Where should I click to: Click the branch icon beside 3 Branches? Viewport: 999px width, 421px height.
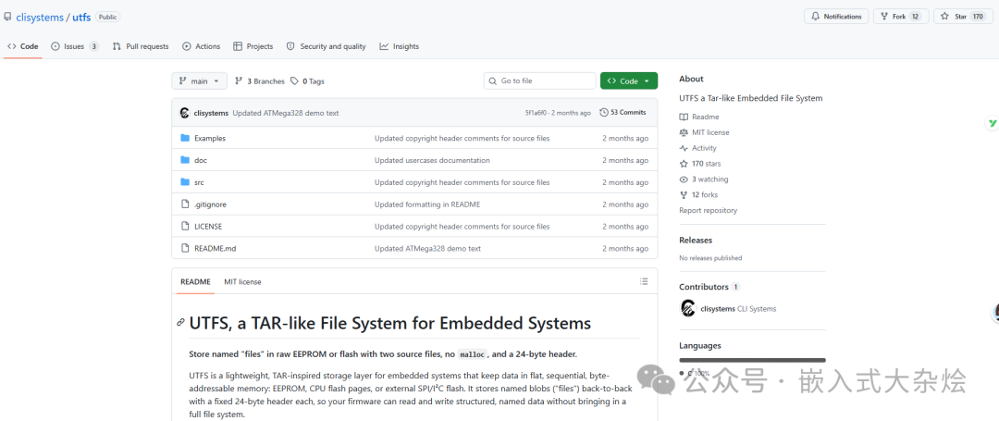click(x=239, y=80)
